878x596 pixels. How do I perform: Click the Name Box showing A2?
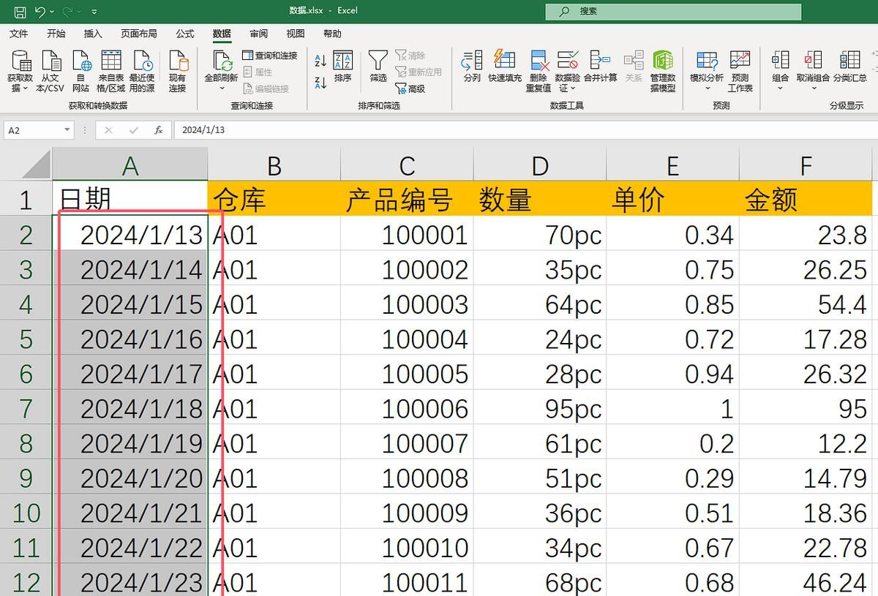34,130
